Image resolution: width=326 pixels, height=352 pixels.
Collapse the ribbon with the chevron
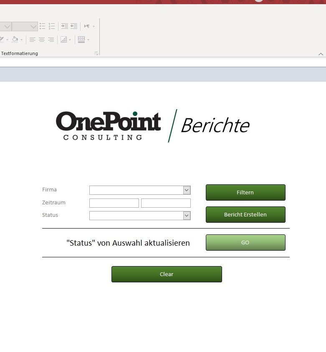321,54
